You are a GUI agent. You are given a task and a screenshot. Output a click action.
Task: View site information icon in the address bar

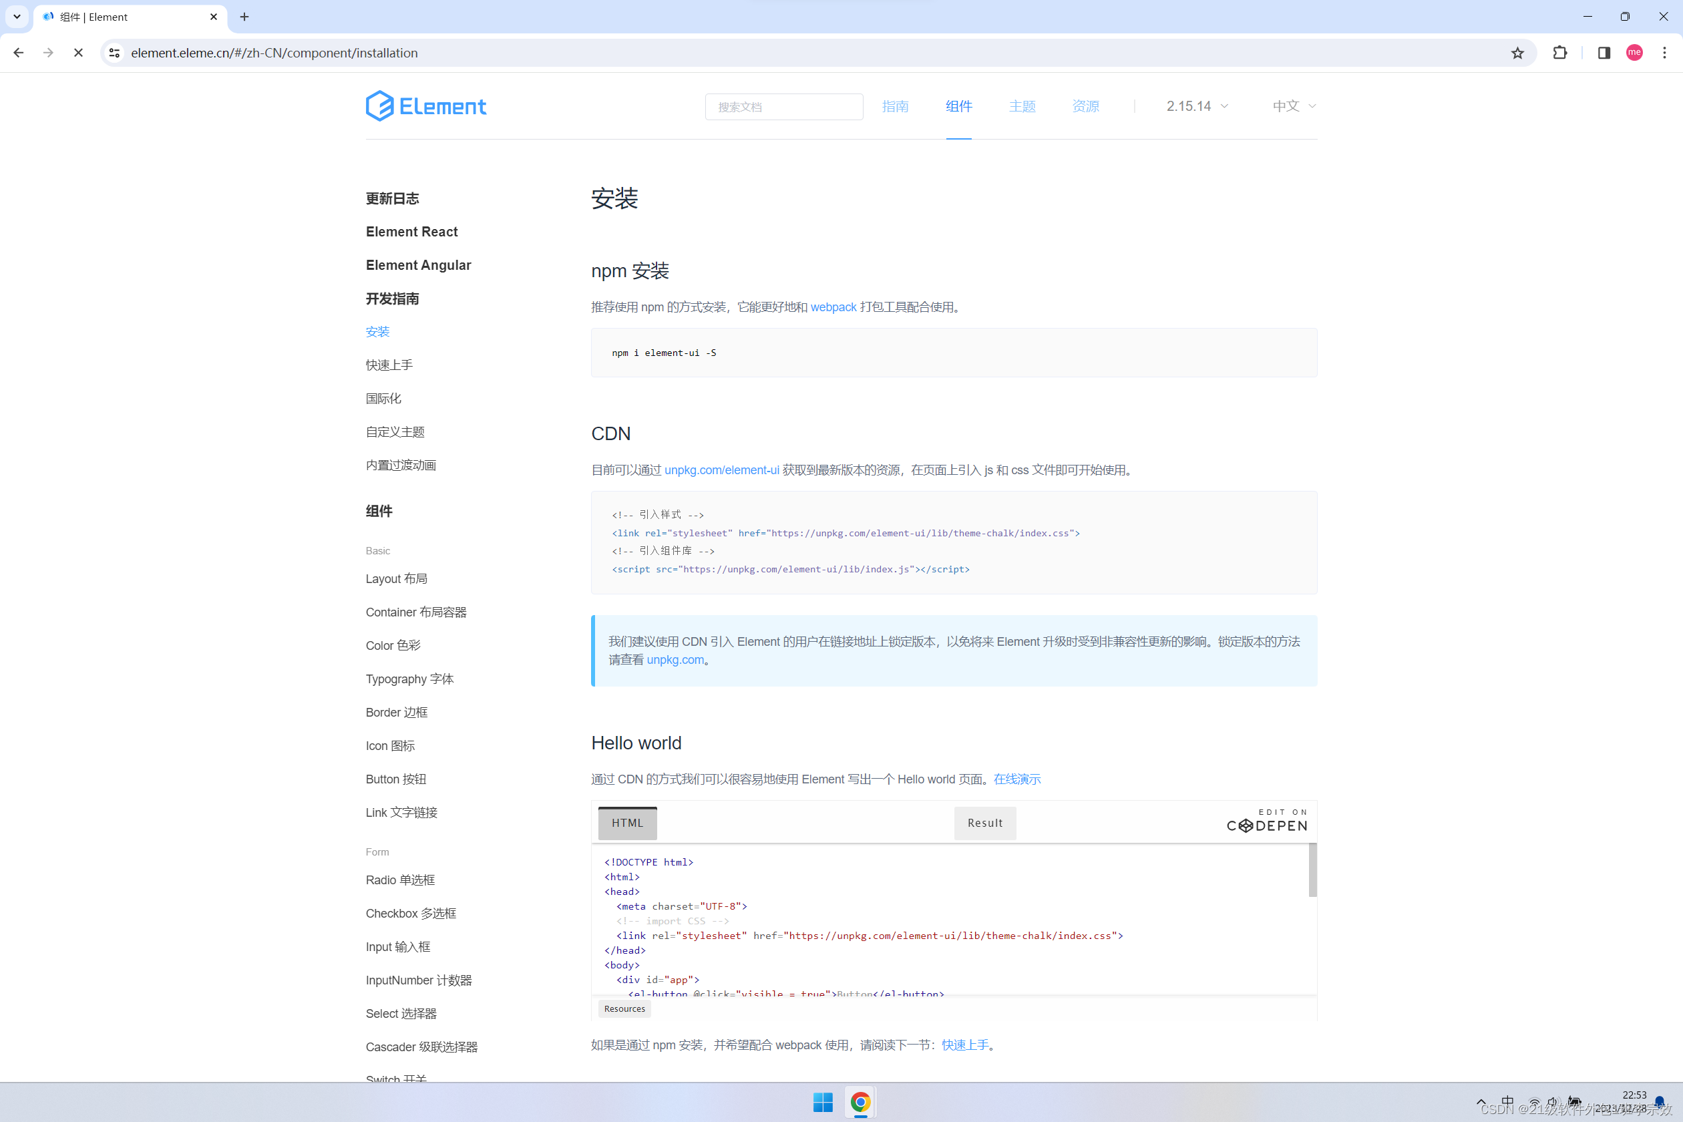[114, 53]
